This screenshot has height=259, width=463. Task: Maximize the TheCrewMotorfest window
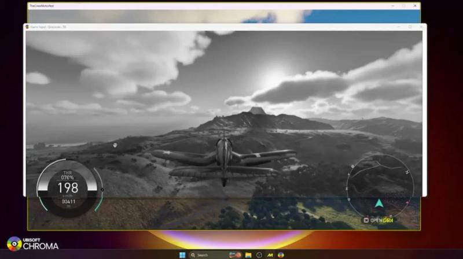coord(403,6)
